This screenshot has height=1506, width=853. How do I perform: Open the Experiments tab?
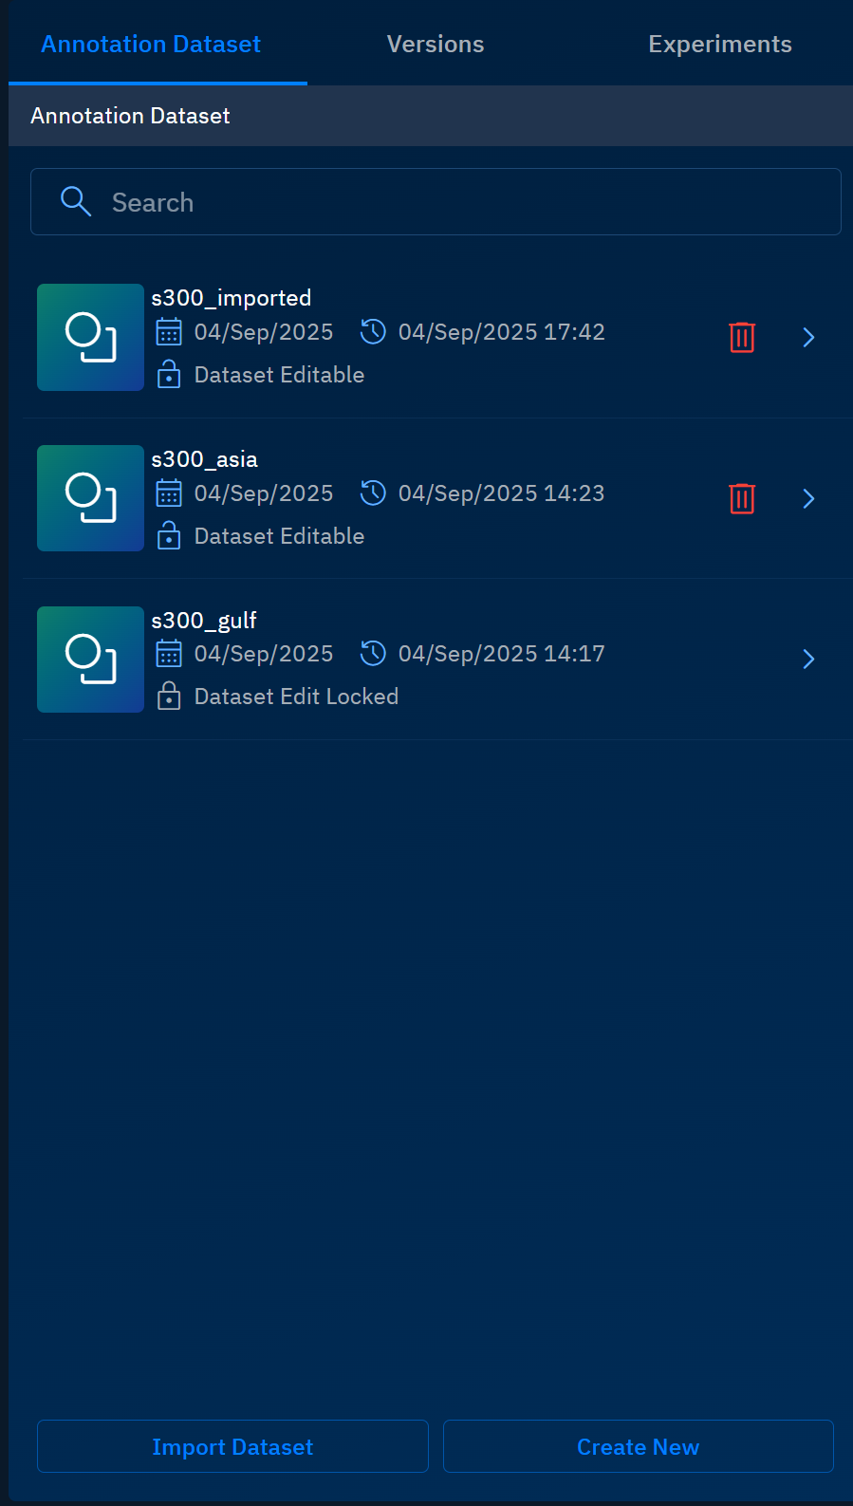719,45
